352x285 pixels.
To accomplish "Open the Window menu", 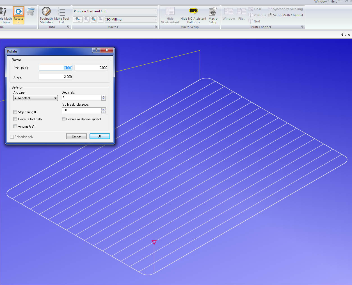I will point(321,1).
